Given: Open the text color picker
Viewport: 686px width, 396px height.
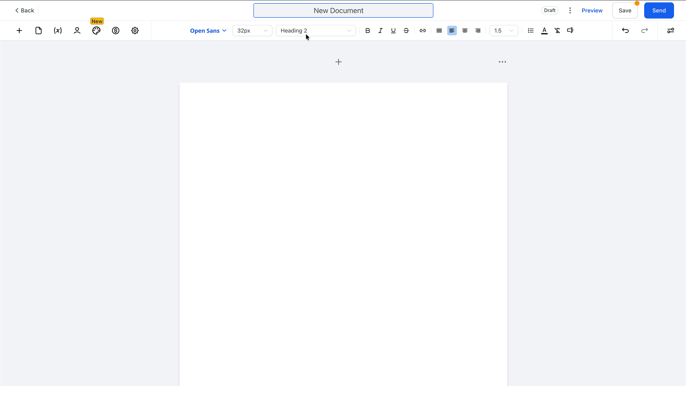Looking at the screenshot, I should click(x=544, y=31).
